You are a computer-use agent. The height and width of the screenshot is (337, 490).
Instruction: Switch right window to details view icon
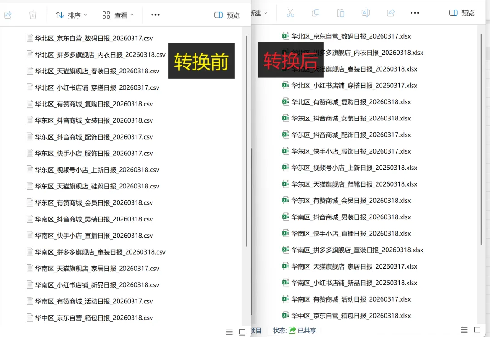click(x=465, y=330)
